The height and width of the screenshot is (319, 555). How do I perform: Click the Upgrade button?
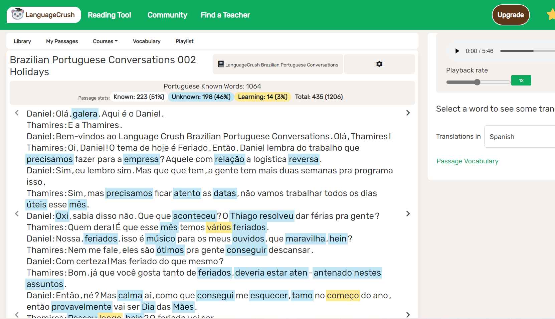(510, 15)
